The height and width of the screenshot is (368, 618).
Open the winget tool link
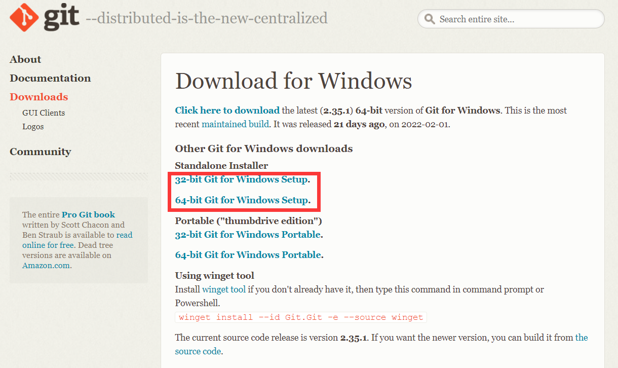click(224, 290)
